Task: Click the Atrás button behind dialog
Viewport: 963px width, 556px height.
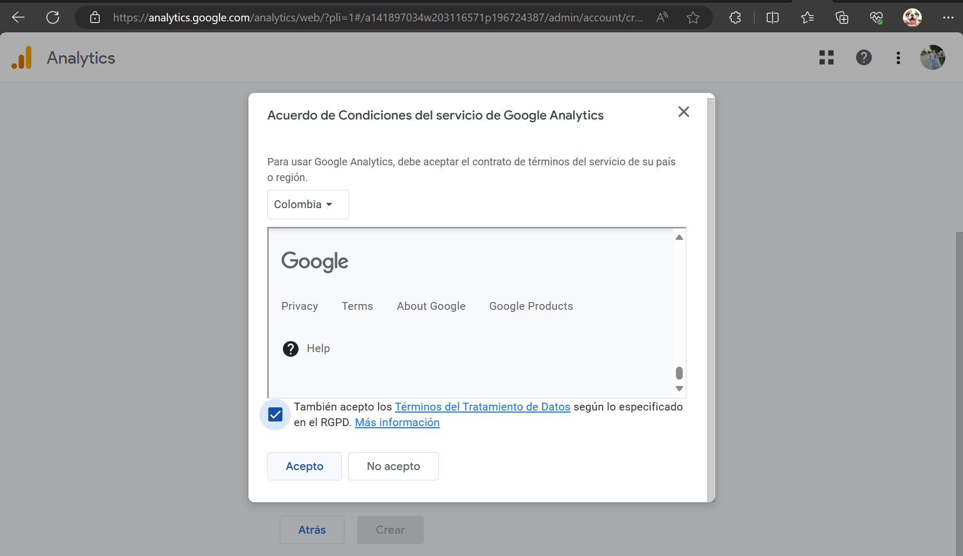Action: point(312,530)
